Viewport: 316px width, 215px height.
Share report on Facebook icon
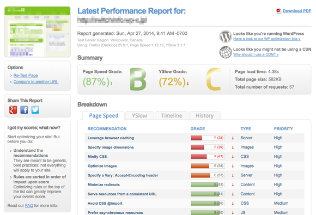tap(24, 110)
